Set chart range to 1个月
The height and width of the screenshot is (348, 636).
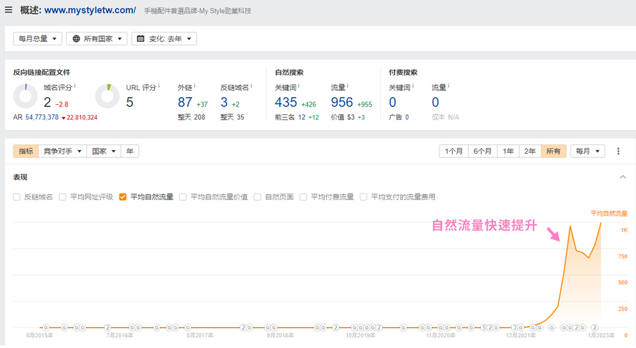coord(453,151)
